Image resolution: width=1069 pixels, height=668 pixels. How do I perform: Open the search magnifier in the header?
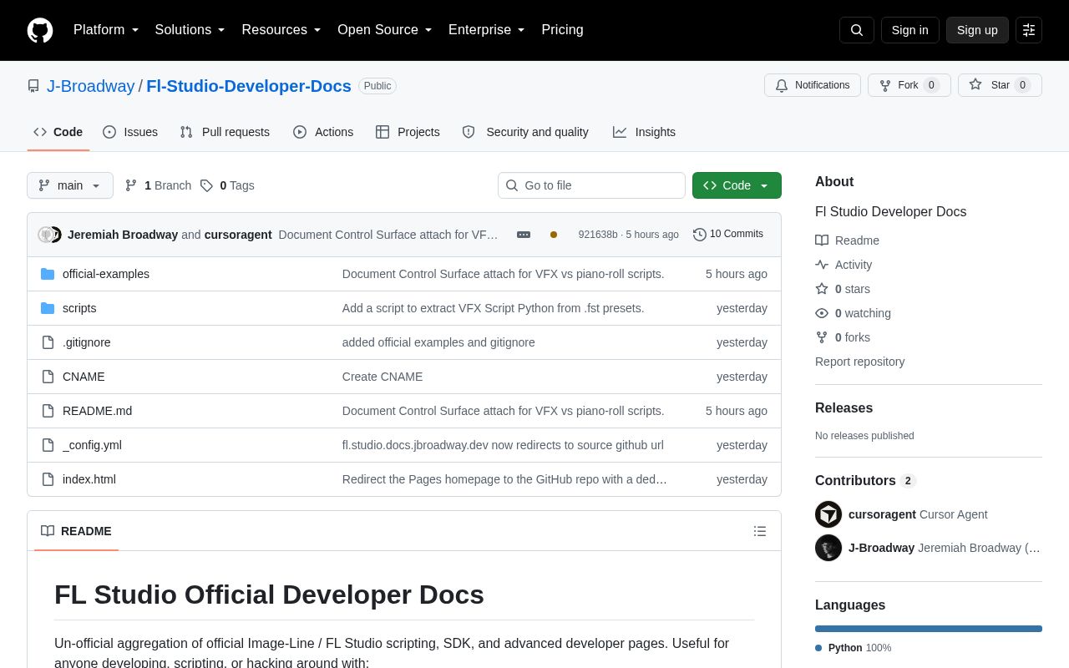pyautogui.click(x=857, y=30)
